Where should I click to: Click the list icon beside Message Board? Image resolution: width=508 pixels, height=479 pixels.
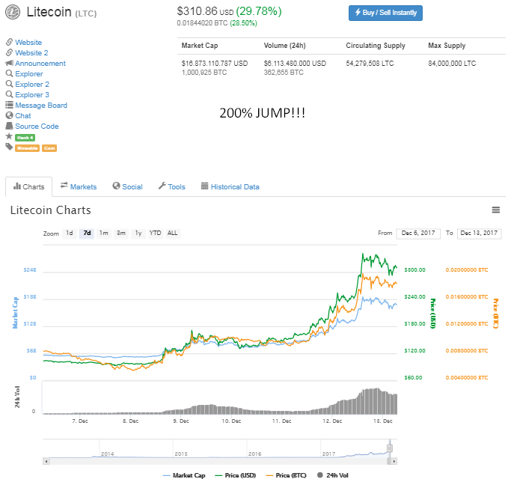(9, 105)
